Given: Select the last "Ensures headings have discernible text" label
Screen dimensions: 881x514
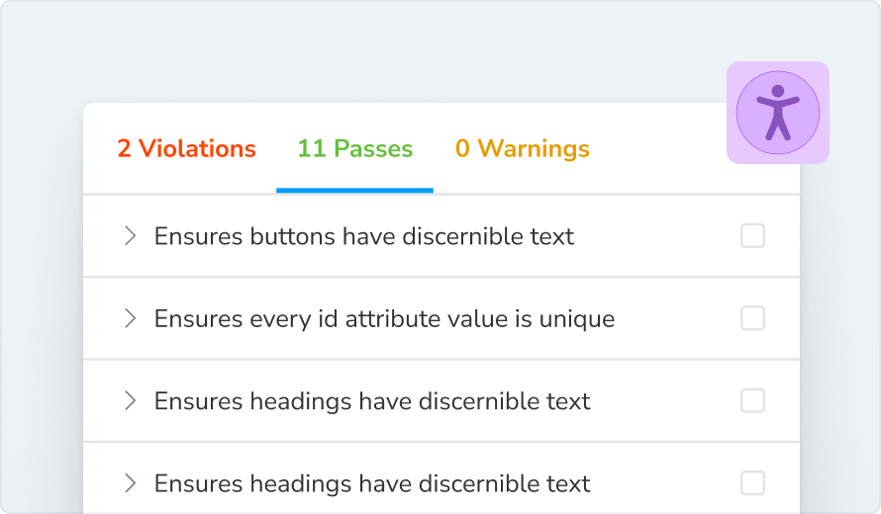Looking at the screenshot, I should tap(372, 483).
